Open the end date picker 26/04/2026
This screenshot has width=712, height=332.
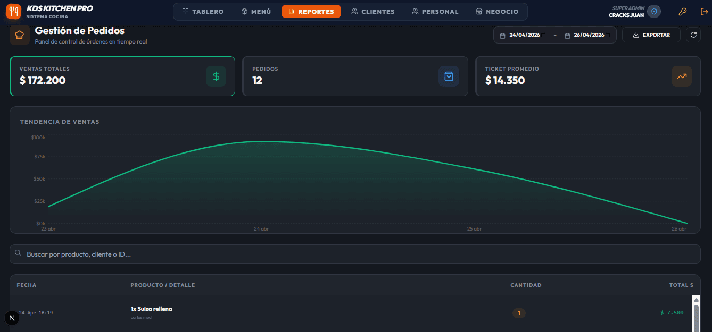(x=587, y=35)
